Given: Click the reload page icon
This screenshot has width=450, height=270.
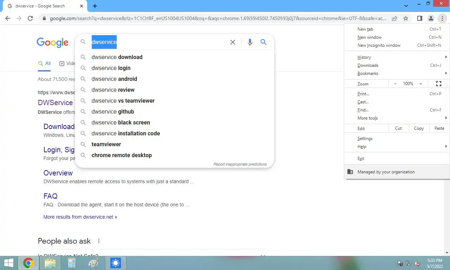Looking at the screenshot, I should (x=30, y=18).
